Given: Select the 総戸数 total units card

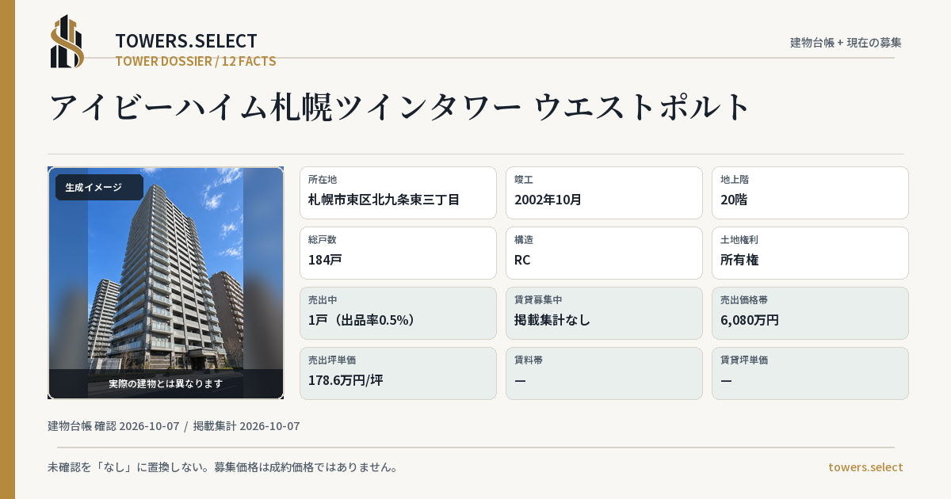Looking at the screenshot, I should pyautogui.click(x=398, y=253).
